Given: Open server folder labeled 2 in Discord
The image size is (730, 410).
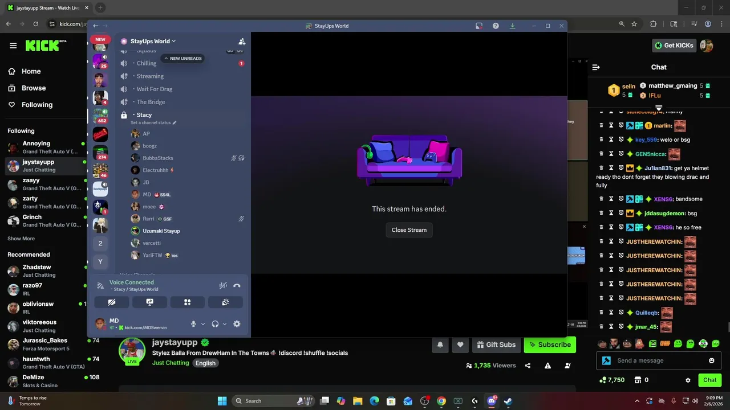Looking at the screenshot, I should pyautogui.click(x=100, y=244).
